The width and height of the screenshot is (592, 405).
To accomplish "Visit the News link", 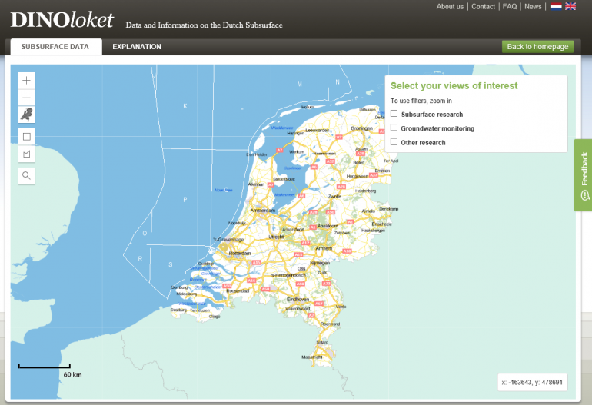I will pyautogui.click(x=533, y=6).
